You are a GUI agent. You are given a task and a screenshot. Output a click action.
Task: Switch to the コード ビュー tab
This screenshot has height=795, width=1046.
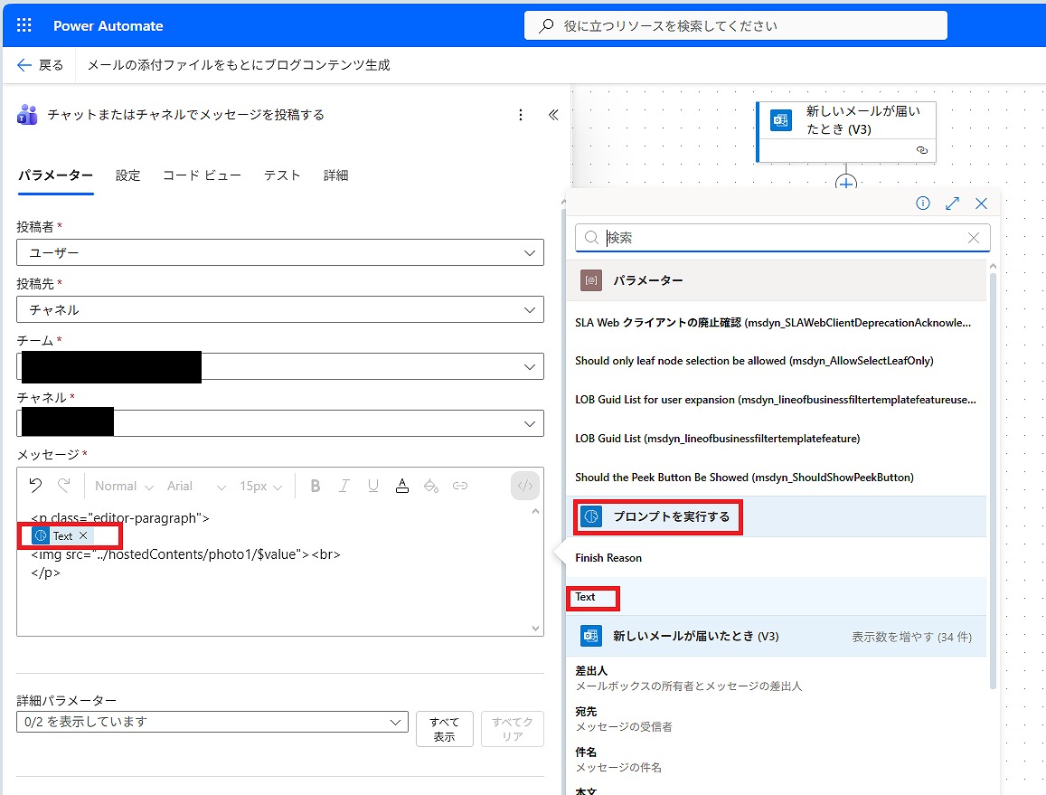click(x=202, y=175)
